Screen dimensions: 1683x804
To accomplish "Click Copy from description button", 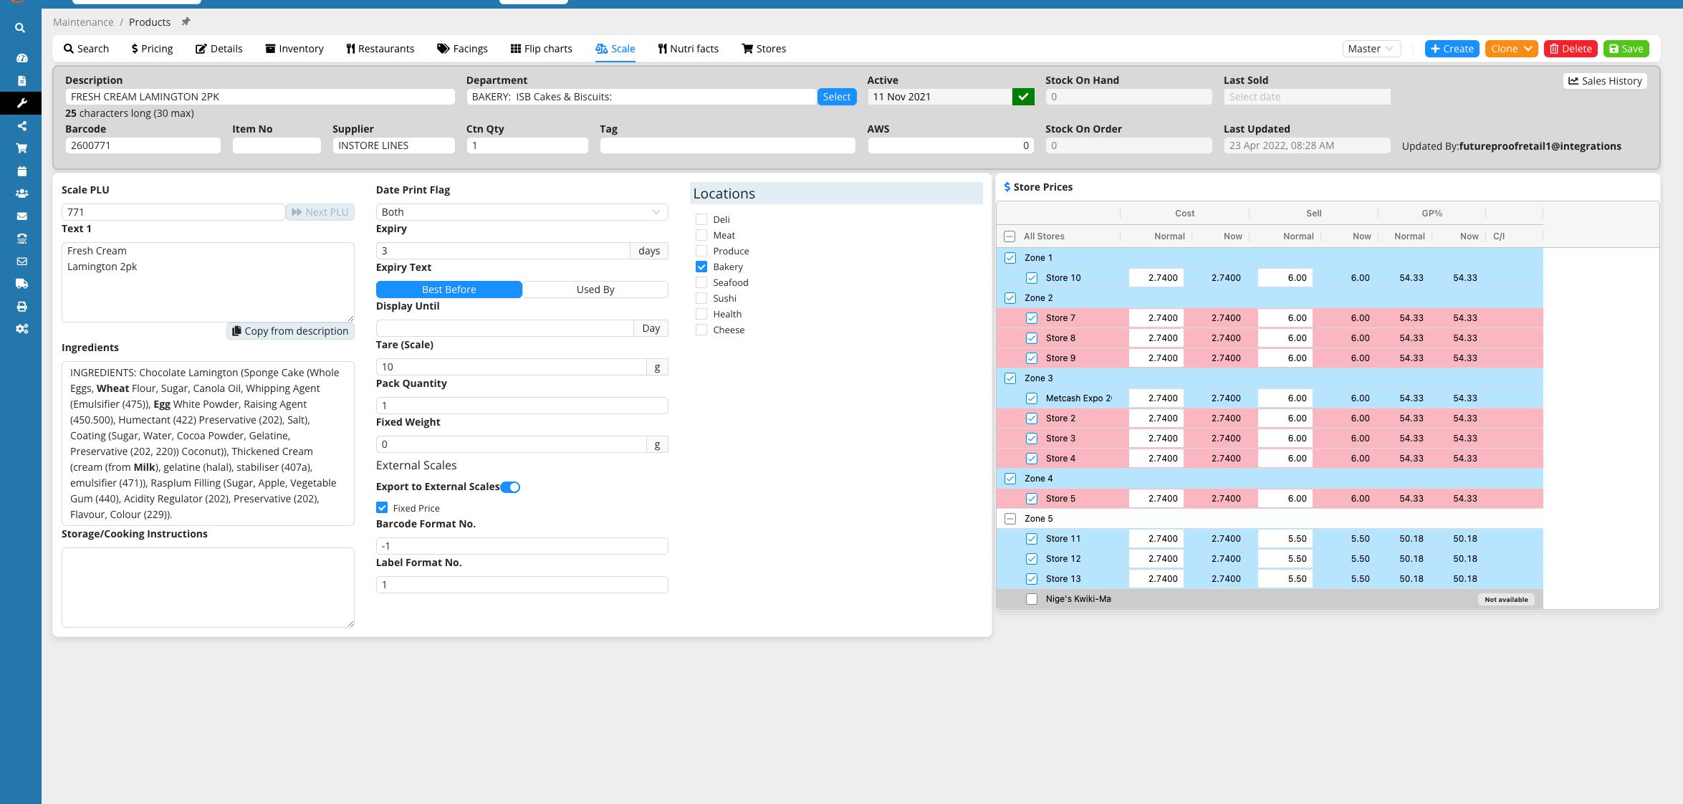I will click(x=290, y=331).
